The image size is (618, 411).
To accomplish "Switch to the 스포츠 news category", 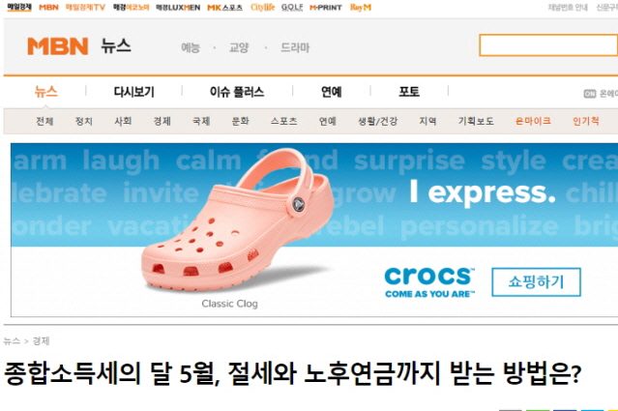I will [283, 121].
